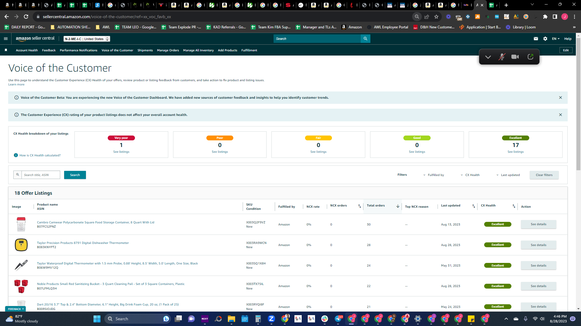Image resolution: width=581 pixels, height=326 pixels.
Task: Collapse the meeting overlay with chevron
Action: (x=488, y=57)
